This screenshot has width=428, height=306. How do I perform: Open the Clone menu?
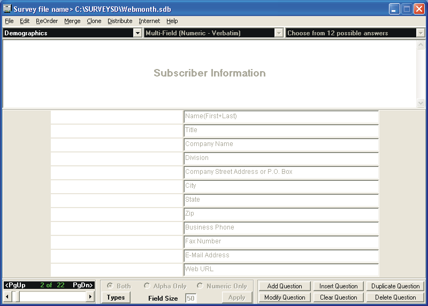click(94, 21)
